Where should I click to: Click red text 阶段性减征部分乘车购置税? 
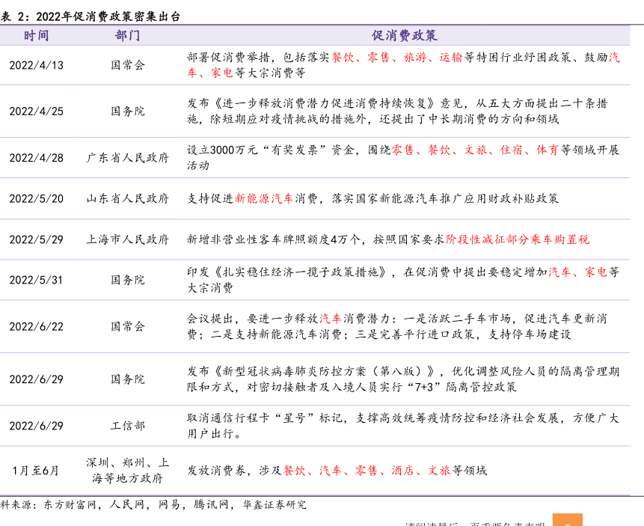[x=518, y=239]
